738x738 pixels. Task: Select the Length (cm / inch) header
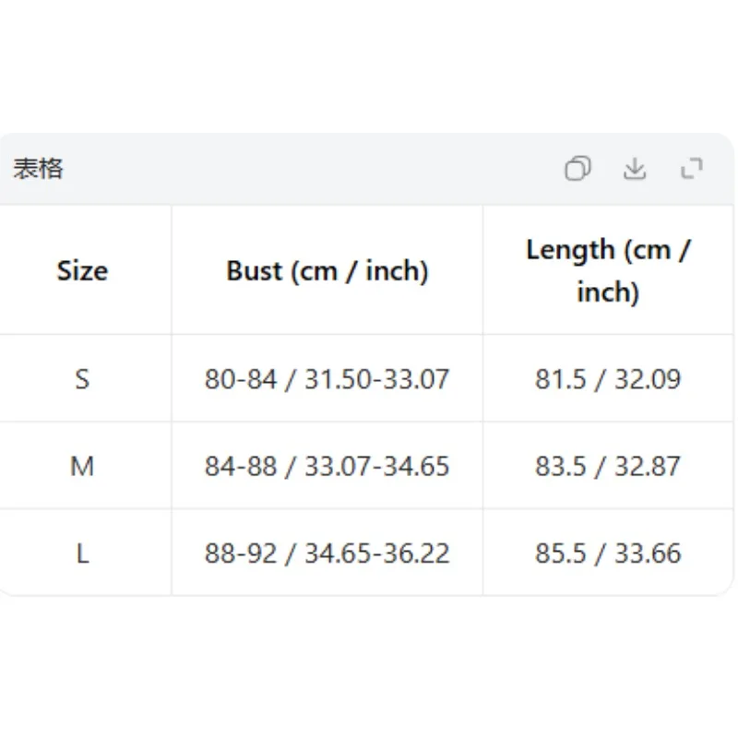coord(608,270)
